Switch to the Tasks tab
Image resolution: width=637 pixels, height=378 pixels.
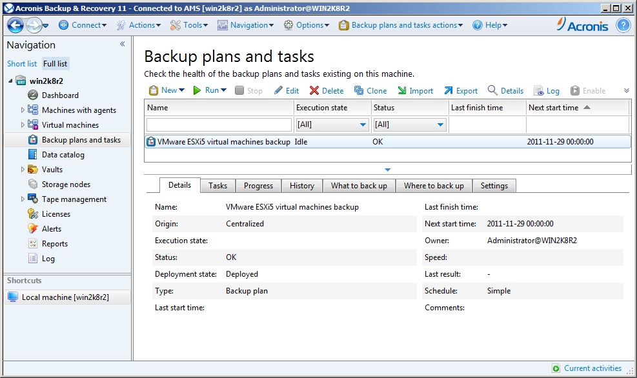pos(217,186)
